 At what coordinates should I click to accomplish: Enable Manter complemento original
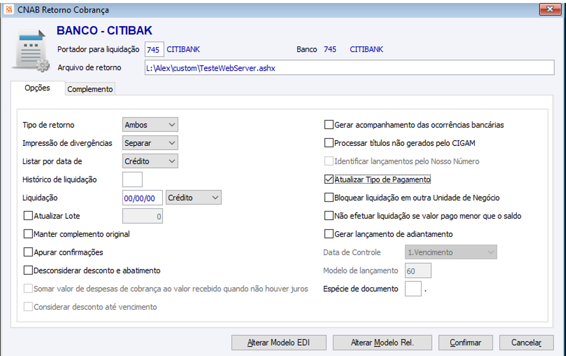(x=28, y=234)
